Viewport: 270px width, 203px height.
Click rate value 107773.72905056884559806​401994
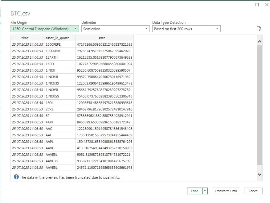(x=104, y=64)
